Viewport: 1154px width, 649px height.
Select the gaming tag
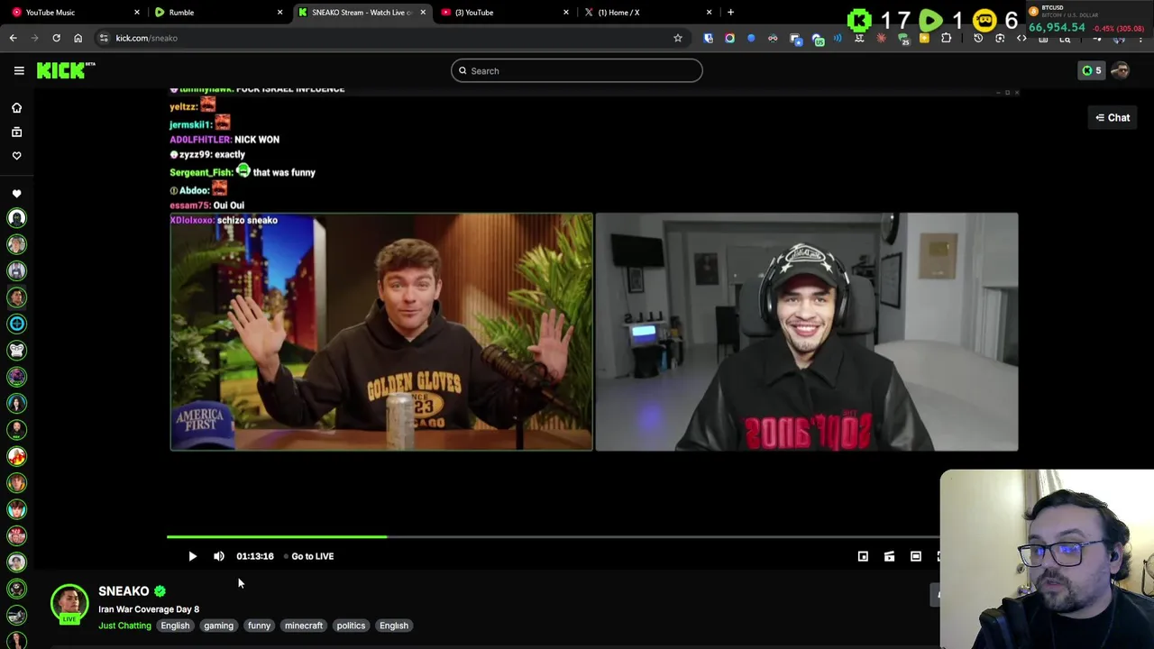[218, 626]
